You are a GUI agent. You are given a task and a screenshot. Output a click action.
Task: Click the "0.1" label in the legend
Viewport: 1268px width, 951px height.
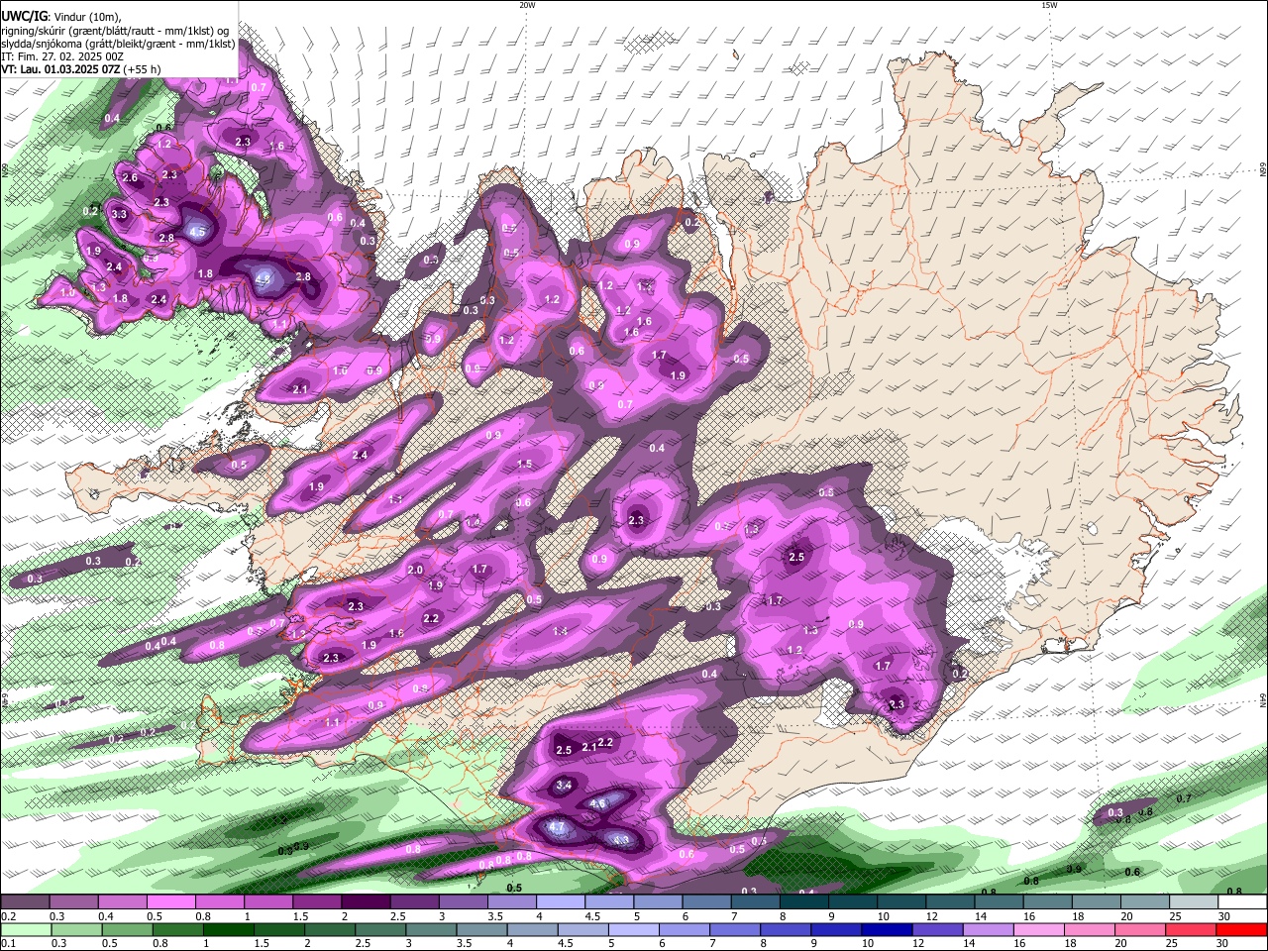coord(9,943)
